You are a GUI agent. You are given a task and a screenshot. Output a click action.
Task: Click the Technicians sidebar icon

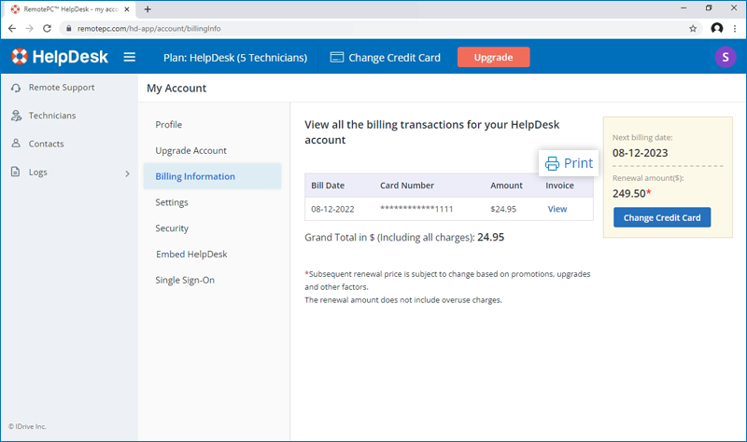(x=16, y=116)
